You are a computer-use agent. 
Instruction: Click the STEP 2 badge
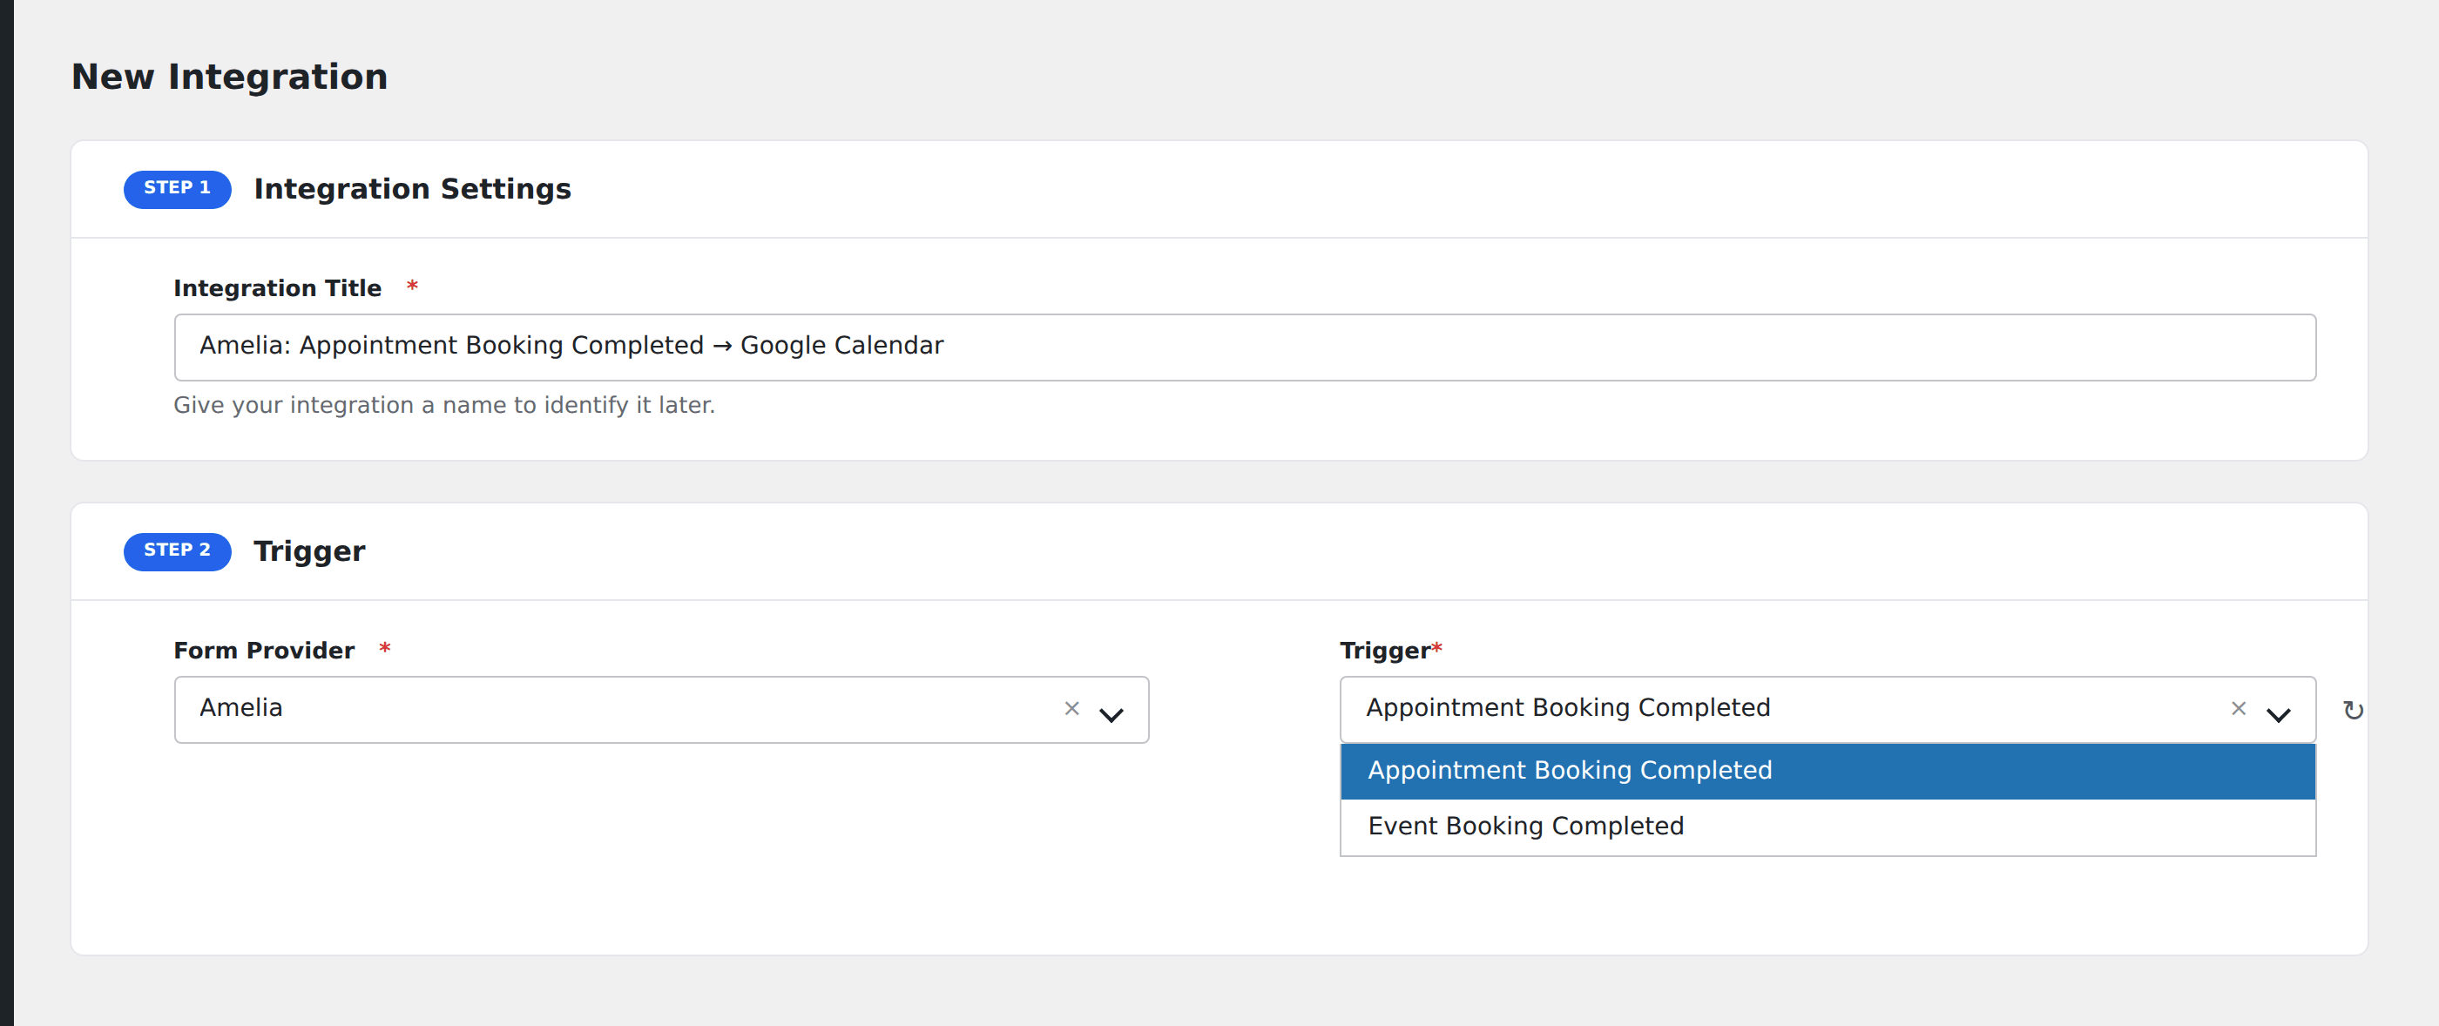click(x=177, y=550)
